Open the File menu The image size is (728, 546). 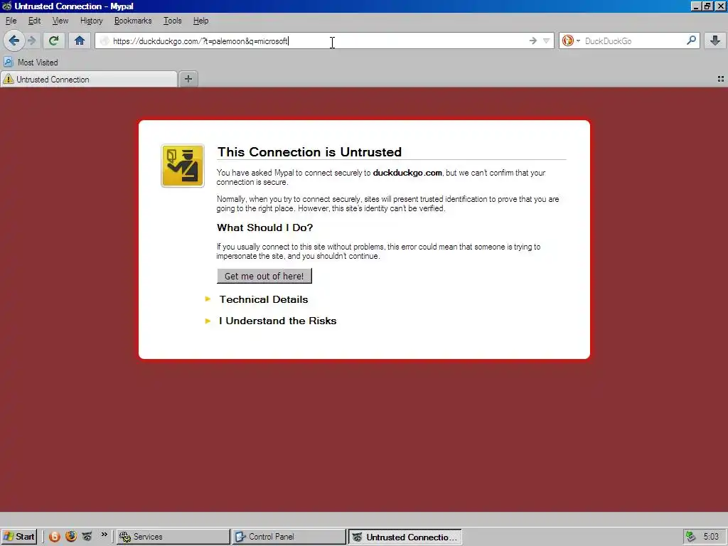(11, 21)
